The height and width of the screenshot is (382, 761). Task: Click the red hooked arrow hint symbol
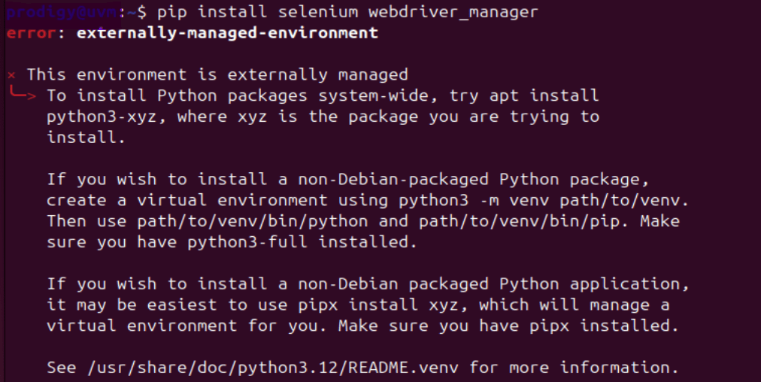[x=23, y=93]
